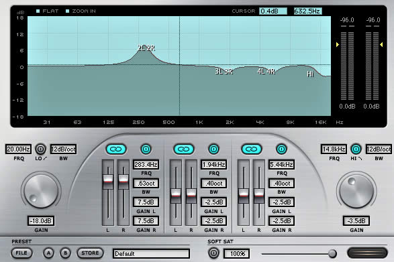394x262 pixels.
Task: Toggle the link button above the 1.94kHz band
Action: click(x=184, y=149)
